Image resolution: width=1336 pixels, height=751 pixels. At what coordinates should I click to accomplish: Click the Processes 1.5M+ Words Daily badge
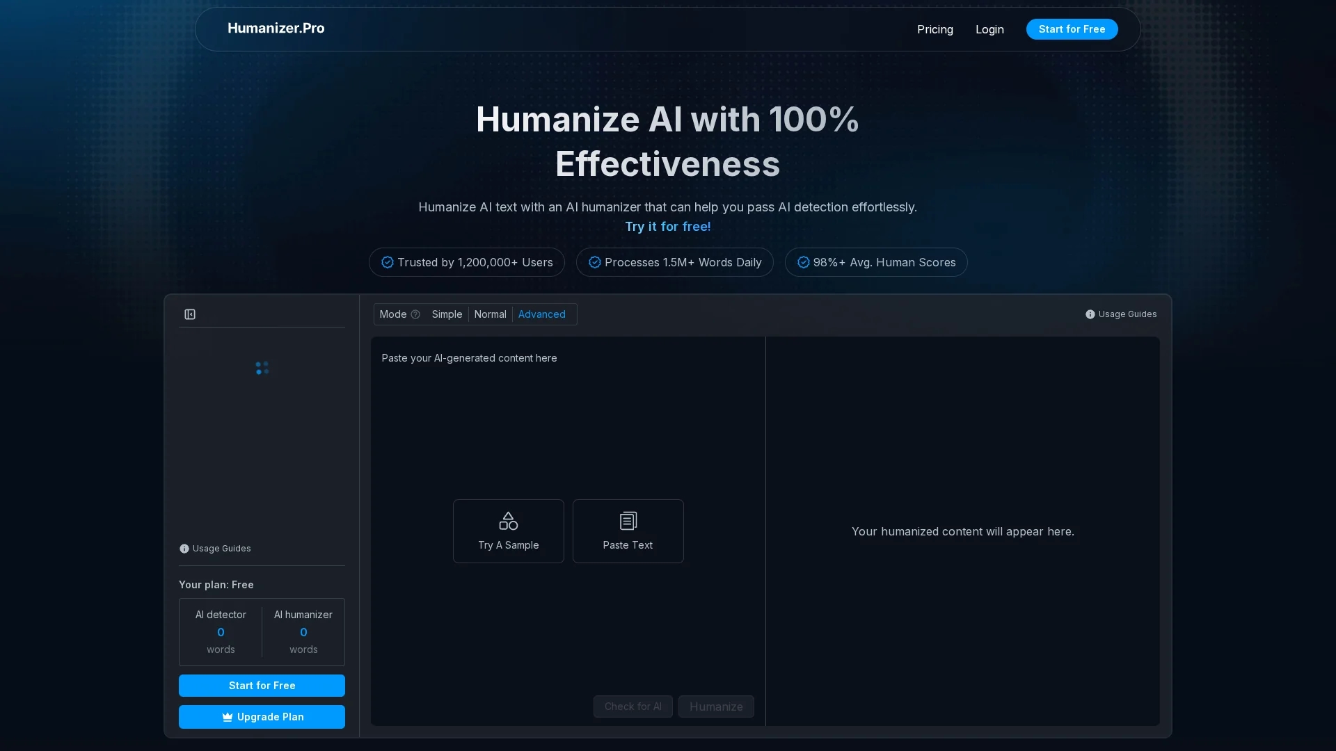674,262
